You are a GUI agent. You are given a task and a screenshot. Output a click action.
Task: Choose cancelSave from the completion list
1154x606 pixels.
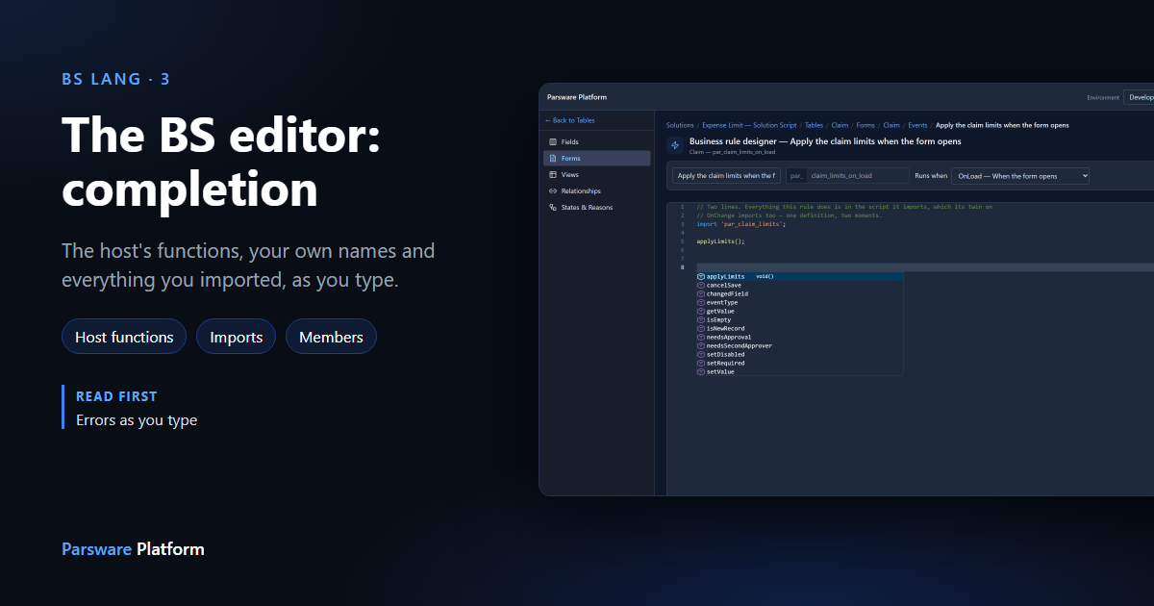click(799, 286)
